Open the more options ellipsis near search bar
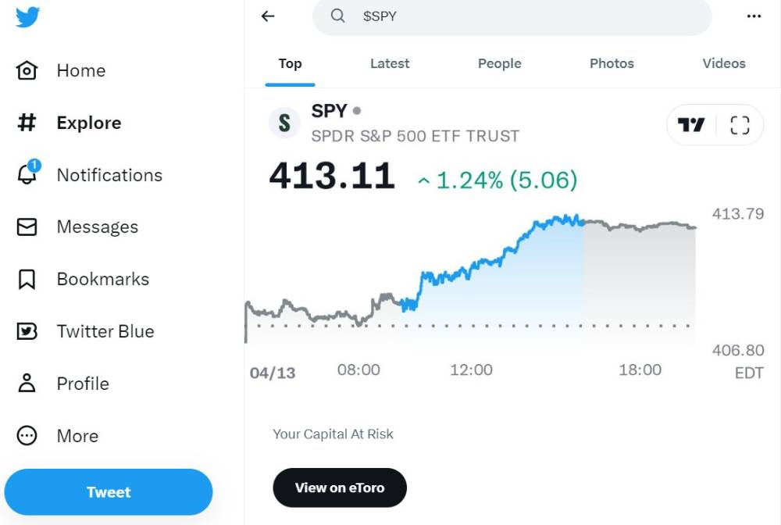The image size is (781, 525). [x=754, y=16]
